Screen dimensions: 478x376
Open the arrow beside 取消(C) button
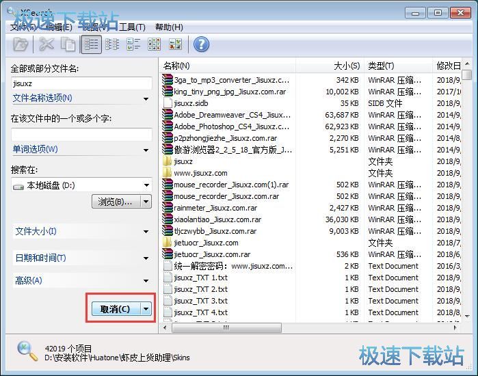(146, 309)
